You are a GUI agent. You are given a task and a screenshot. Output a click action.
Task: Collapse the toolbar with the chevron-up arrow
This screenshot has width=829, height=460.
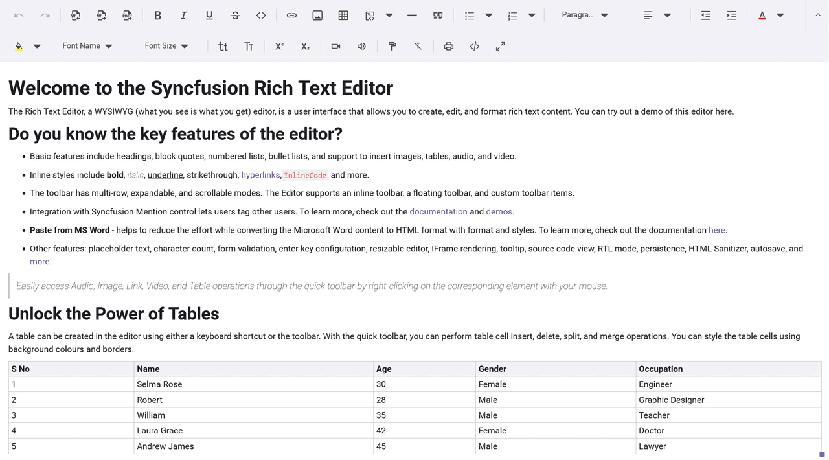pyautogui.click(x=818, y=15)
